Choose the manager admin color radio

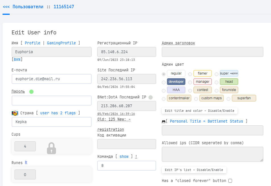click(x=190, y=82)
